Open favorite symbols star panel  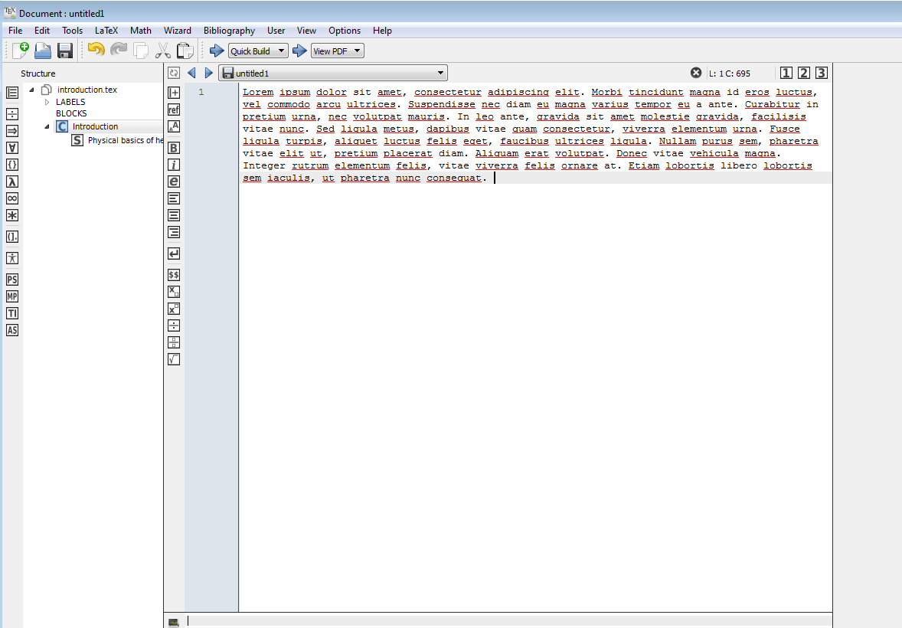(x=12, y=215)
